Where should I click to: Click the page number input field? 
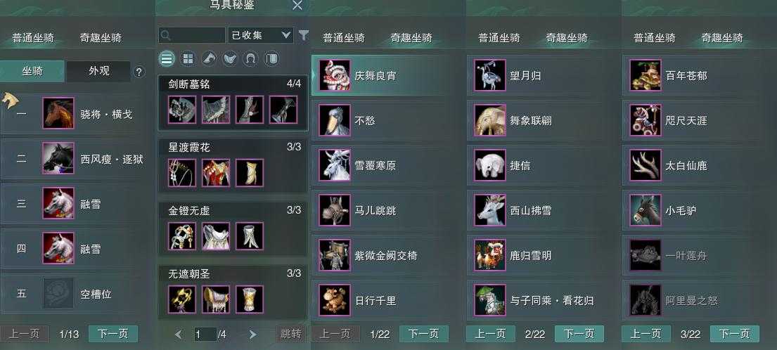[205, 335]
